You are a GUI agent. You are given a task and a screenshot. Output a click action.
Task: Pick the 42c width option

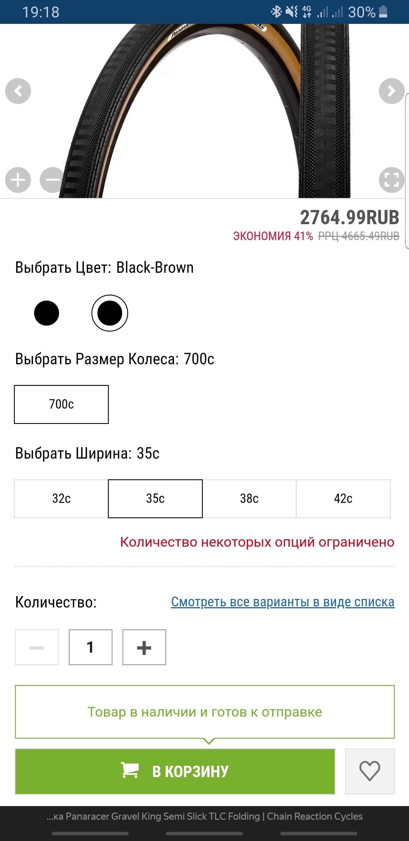coord(343,499)
